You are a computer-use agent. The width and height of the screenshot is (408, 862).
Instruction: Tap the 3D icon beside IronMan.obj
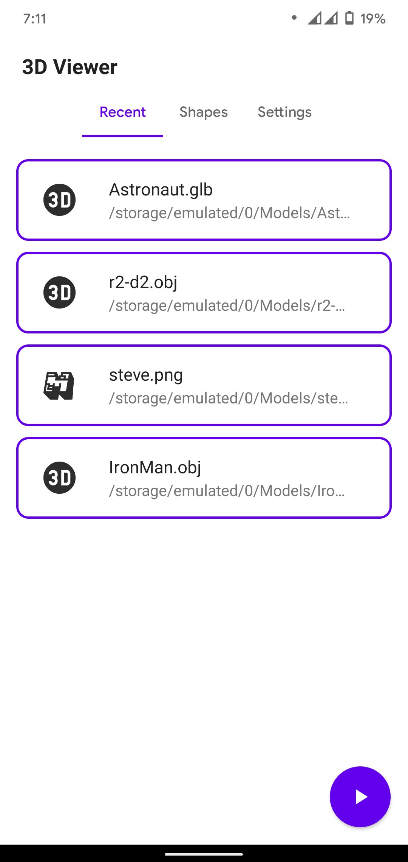[x=59, y=478]
